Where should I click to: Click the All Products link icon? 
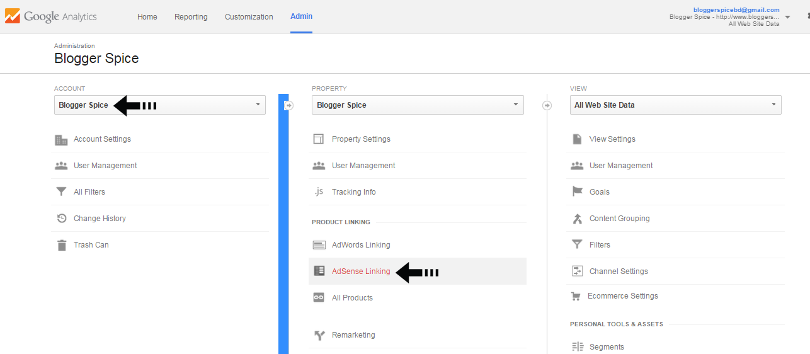point(319,298)
